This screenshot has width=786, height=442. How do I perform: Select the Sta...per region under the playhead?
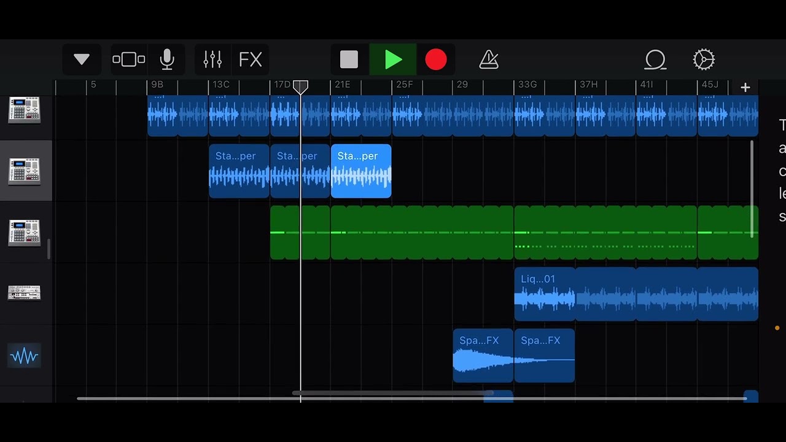(x=300, y=171)
